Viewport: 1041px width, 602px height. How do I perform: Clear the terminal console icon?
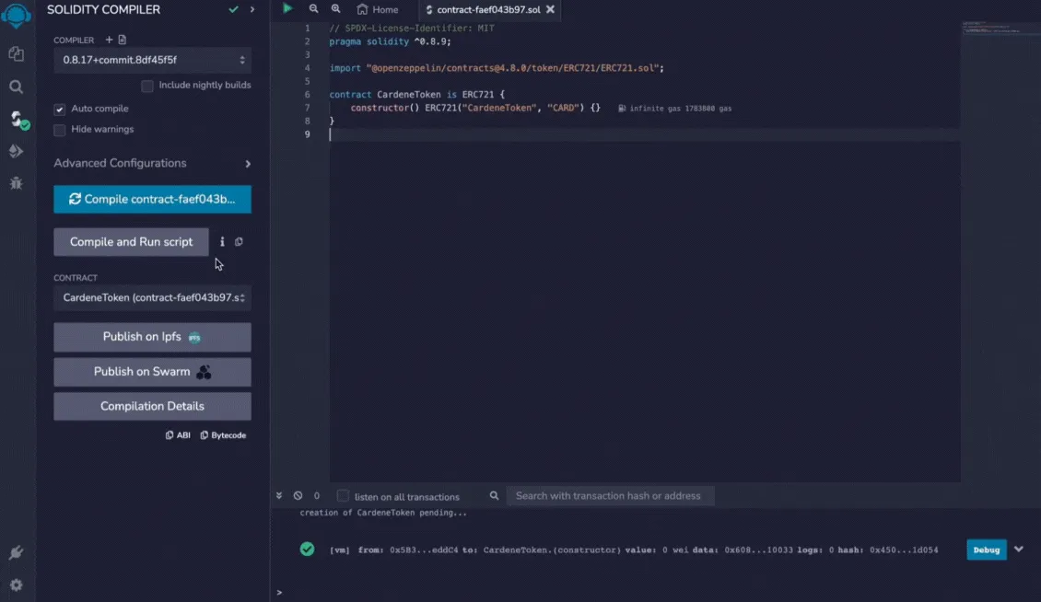coord(298,496)
